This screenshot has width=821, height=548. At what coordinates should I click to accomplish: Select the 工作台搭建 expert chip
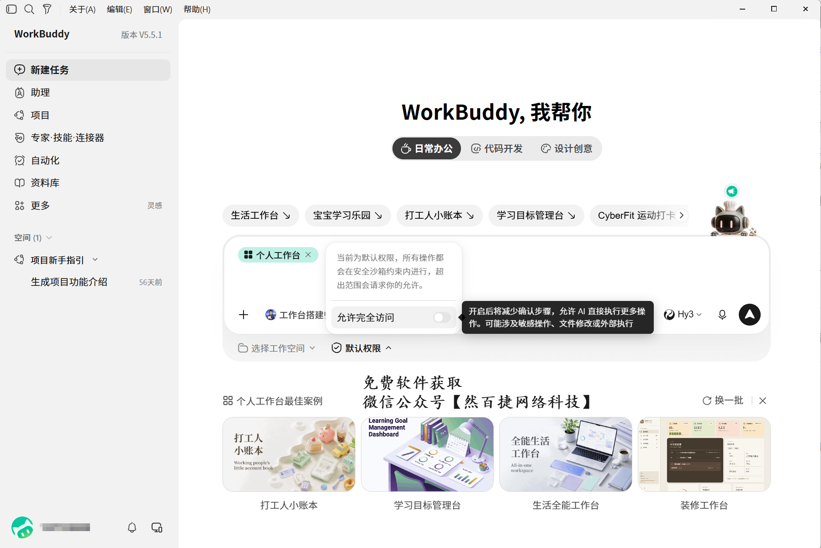click(295, 315)
